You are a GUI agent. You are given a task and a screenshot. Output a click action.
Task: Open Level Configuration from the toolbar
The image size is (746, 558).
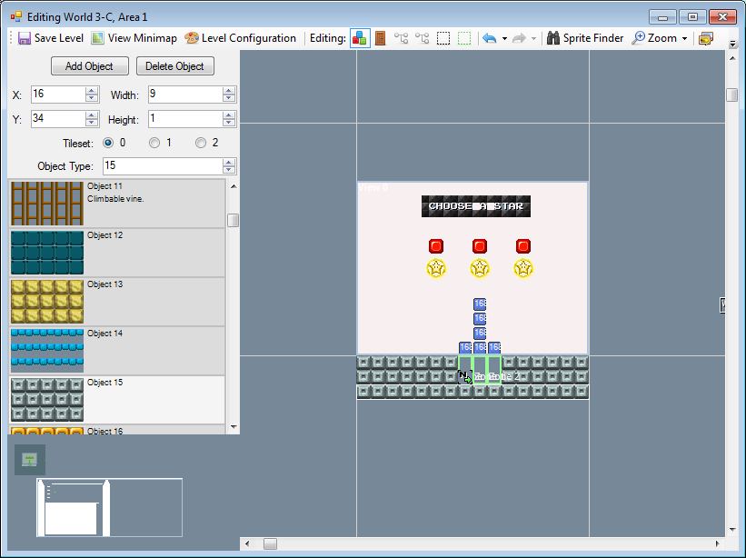click(240, 38)
